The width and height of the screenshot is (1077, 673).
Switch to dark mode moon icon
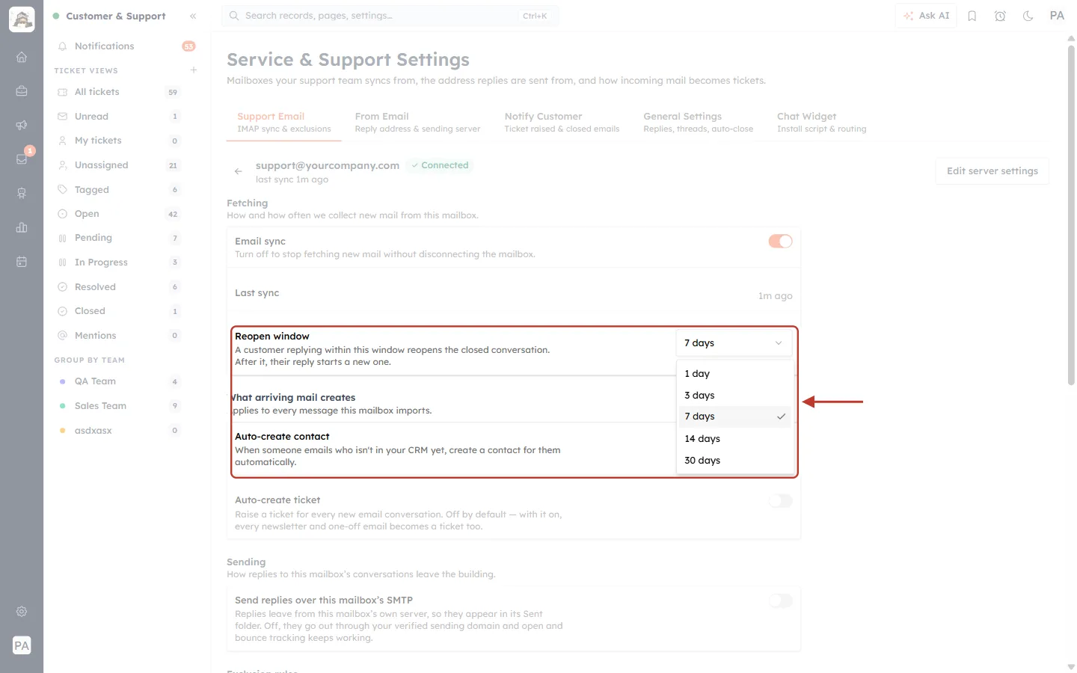click(x=1028, y=16)
